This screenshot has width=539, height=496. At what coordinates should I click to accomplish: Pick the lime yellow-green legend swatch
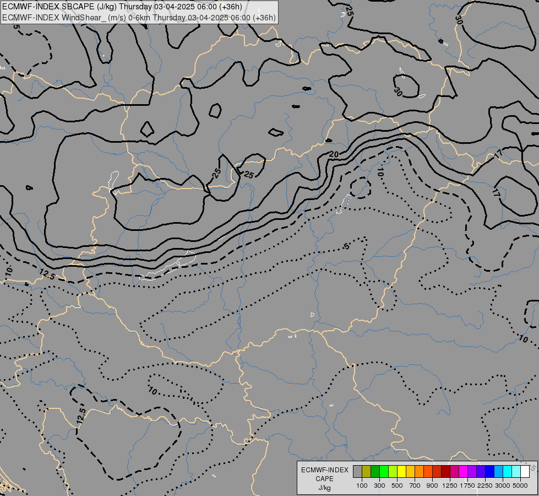(393, 472)
